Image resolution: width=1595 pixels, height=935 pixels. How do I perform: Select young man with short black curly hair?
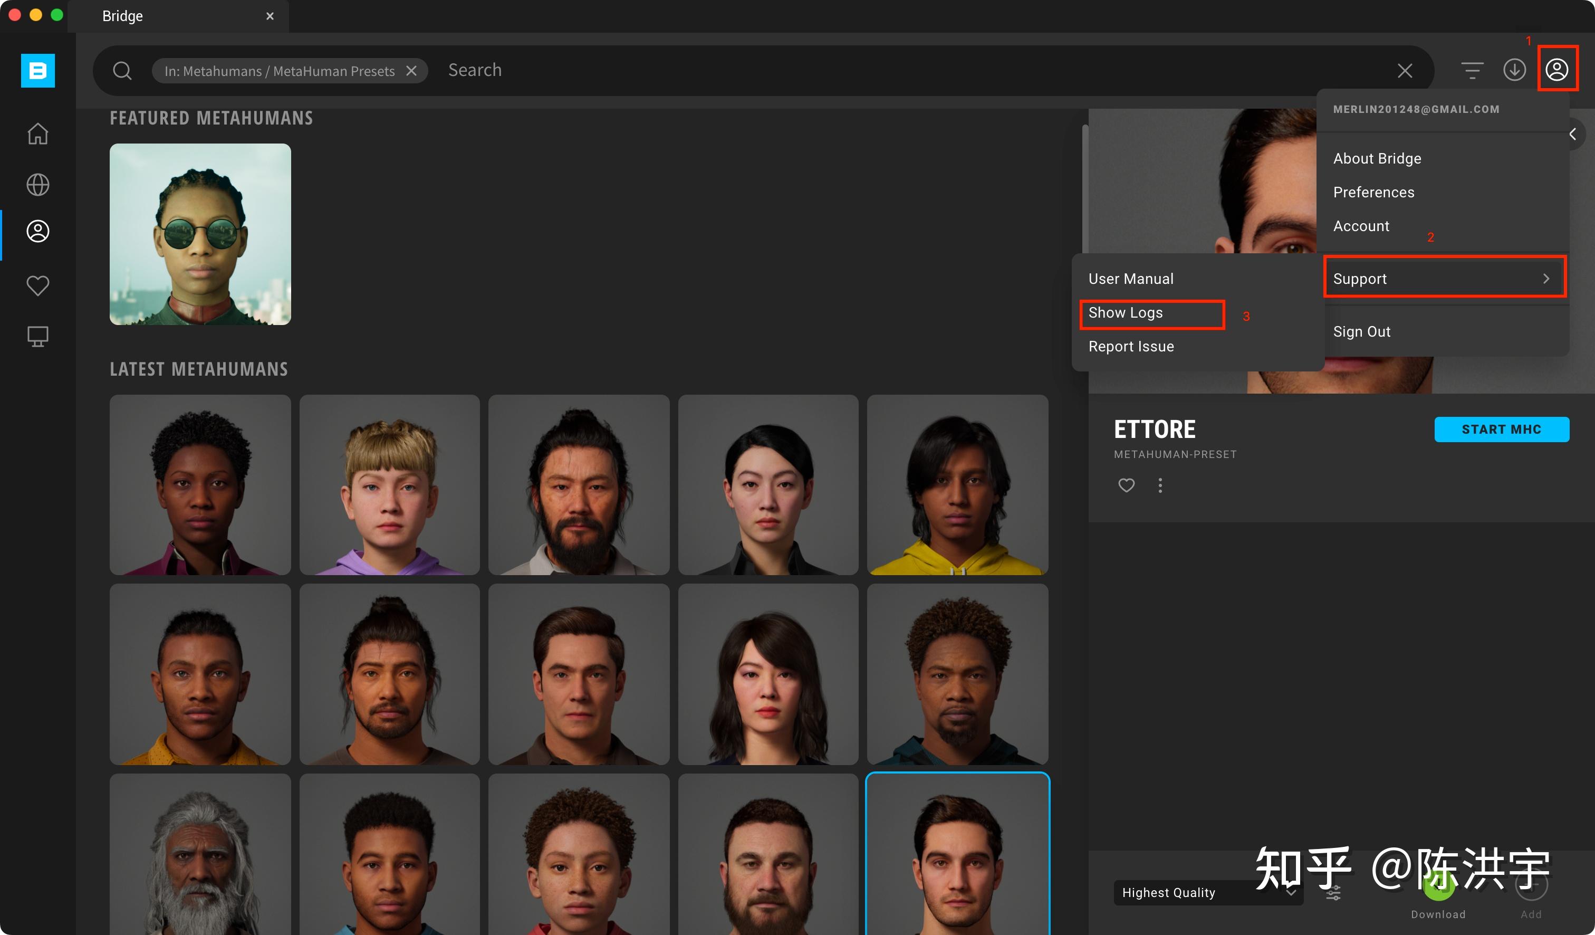click(x=389, y=854)
